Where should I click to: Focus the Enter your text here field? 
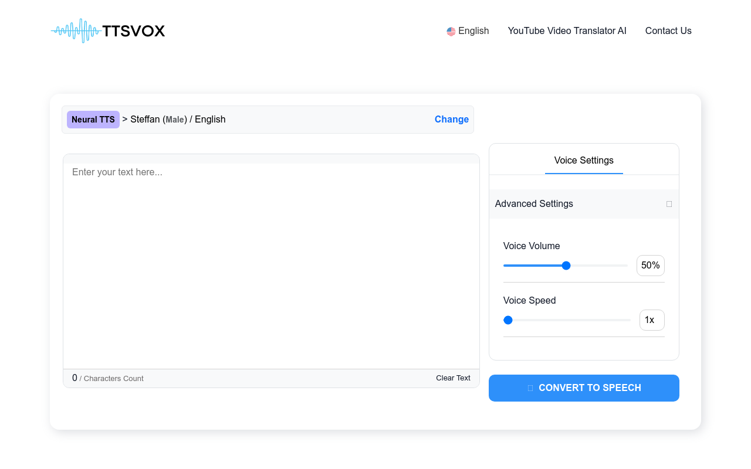(x=271, y=266)
